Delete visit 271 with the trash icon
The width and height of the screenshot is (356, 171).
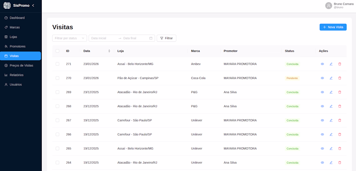[x=339, y=64]
